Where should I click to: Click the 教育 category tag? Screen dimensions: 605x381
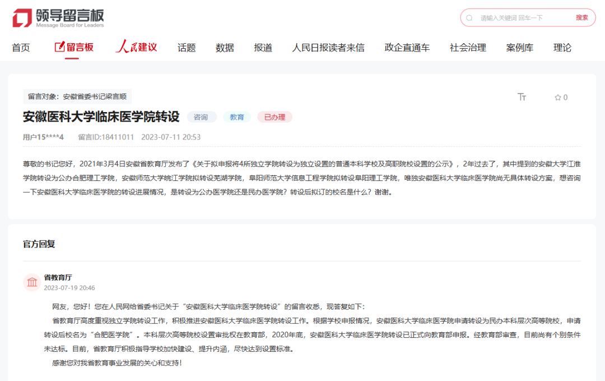click(x=237, y=117)
